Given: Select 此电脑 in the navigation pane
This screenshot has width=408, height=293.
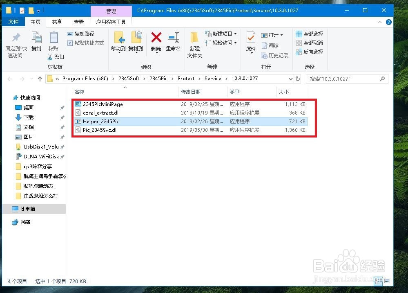Looking at the screenshot, I should click(34, 209).
